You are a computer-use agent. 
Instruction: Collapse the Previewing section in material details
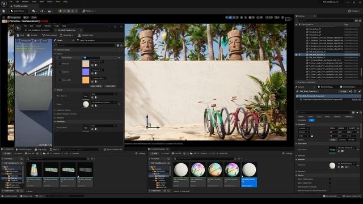click(x=55, y=122)
